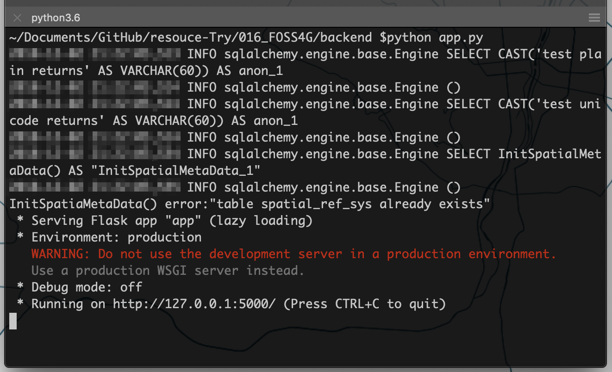
Task: Open the hamburger menu in the tab bar
Action: 594,18
